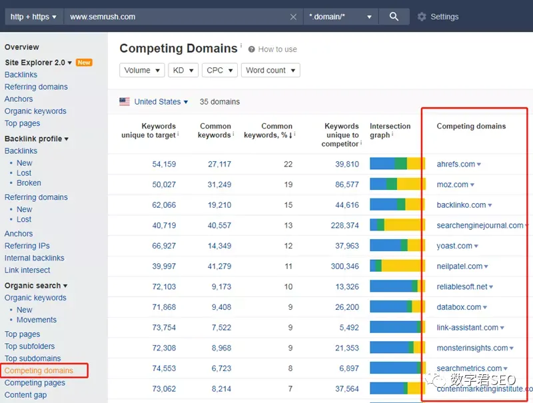Expand the Word count filter

click(270, 71)
